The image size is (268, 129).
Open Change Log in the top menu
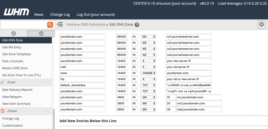coord(60,15)
